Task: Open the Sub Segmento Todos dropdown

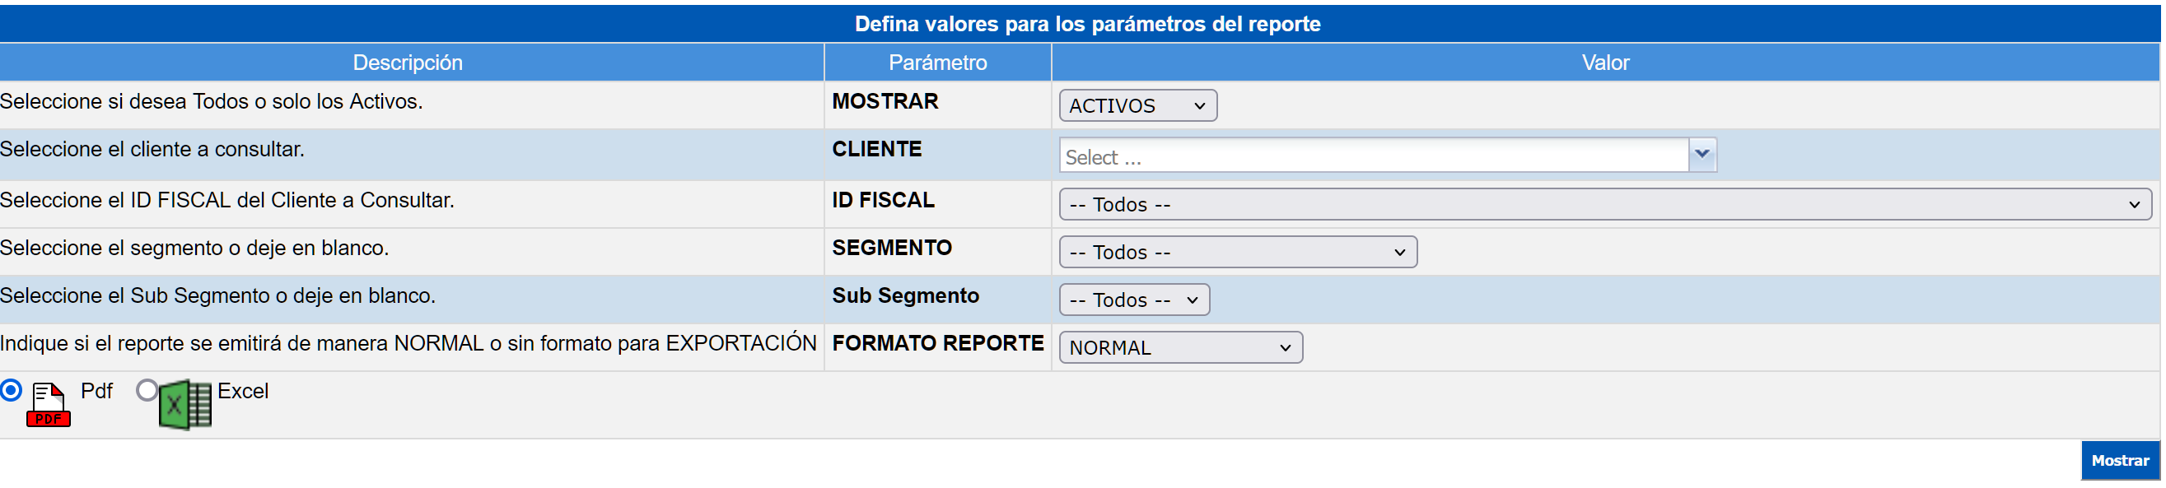Action: click(1134, 300)
